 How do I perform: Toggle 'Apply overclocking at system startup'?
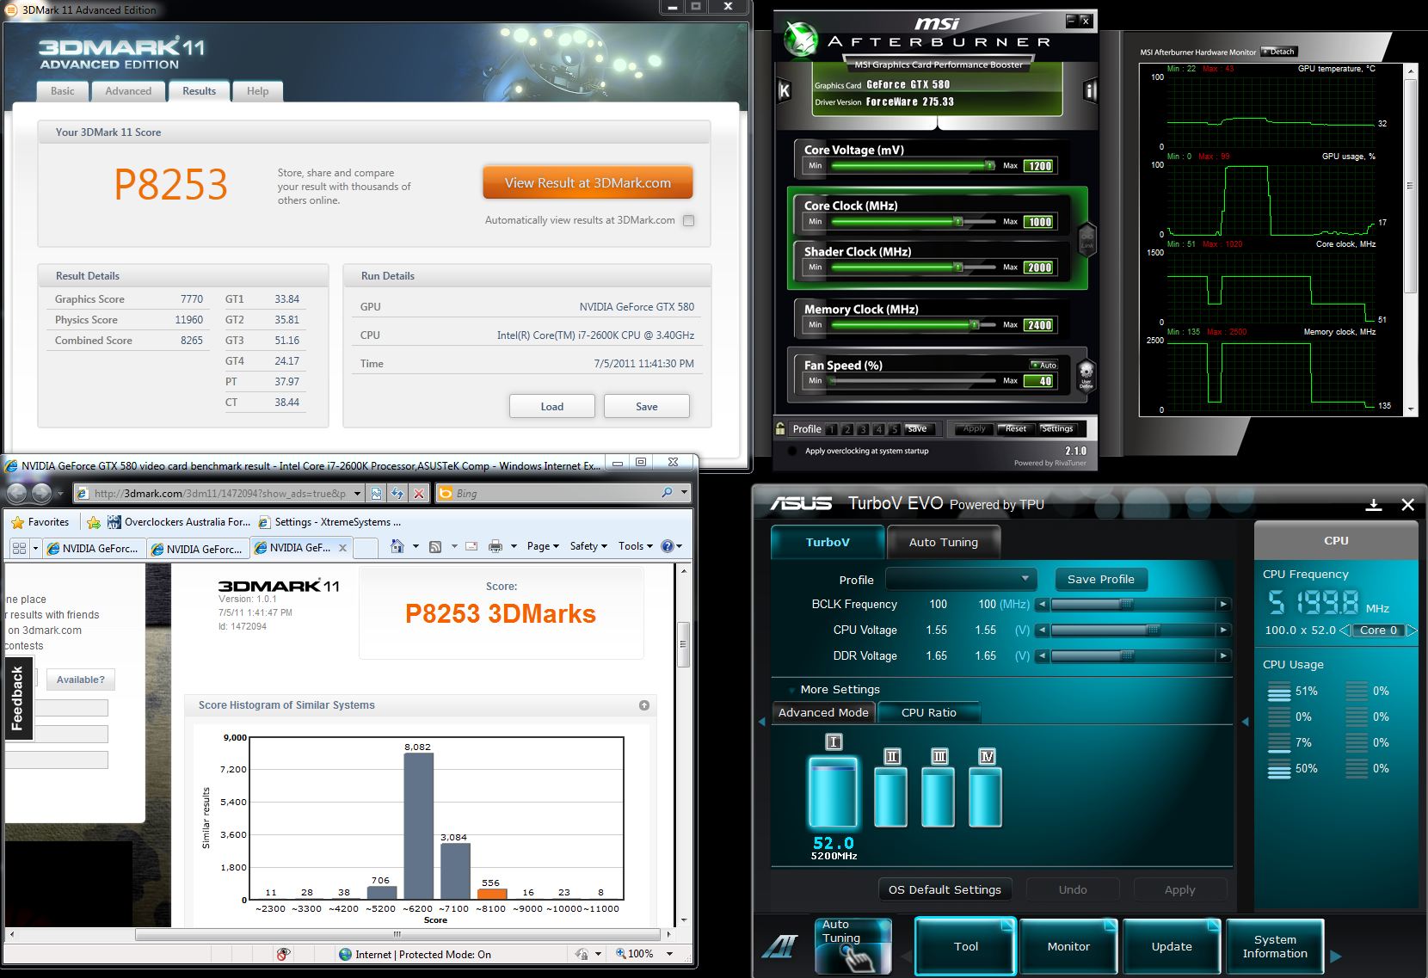click(x=791, y=451)
